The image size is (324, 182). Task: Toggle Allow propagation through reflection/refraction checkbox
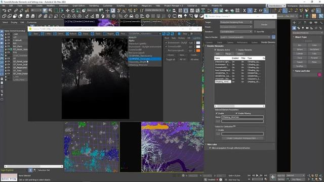(x=210, y=148)
